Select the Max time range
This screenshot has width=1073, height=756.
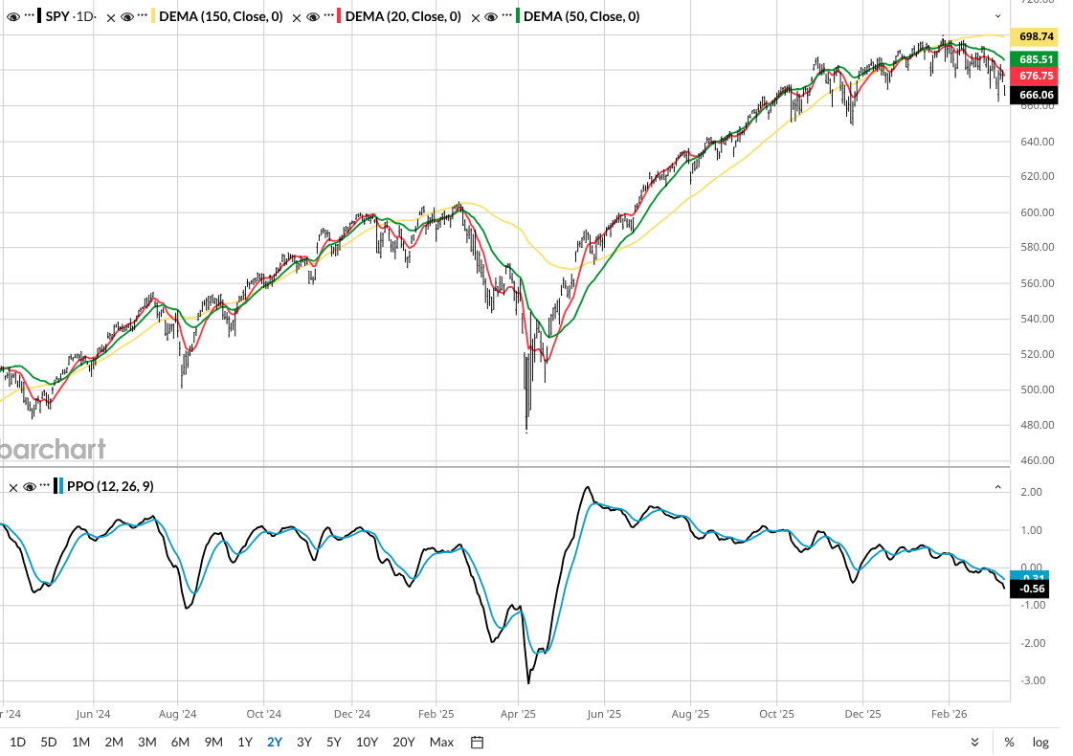coord(441,743)
